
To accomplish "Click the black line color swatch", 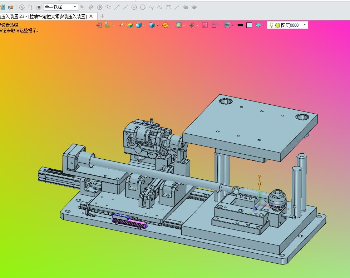I will coord(240,25).
